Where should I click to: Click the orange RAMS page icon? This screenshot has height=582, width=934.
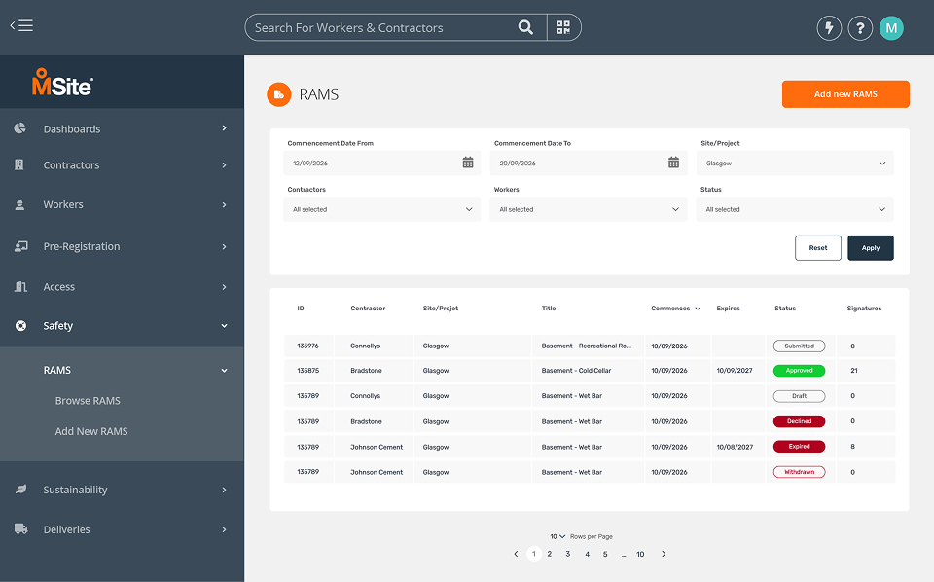click(x=279, y=94)
